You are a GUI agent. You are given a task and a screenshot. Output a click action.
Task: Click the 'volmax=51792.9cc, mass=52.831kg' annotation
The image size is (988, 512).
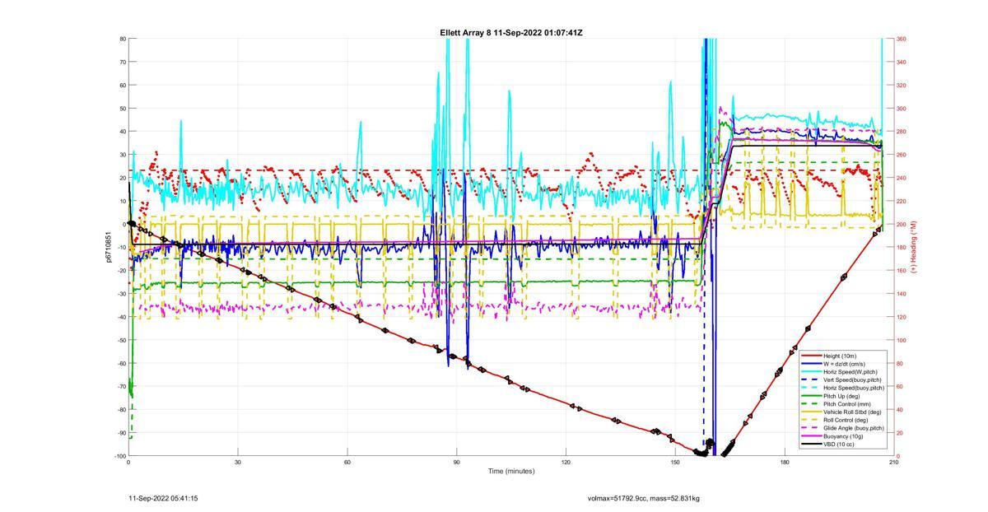point(644,498)
